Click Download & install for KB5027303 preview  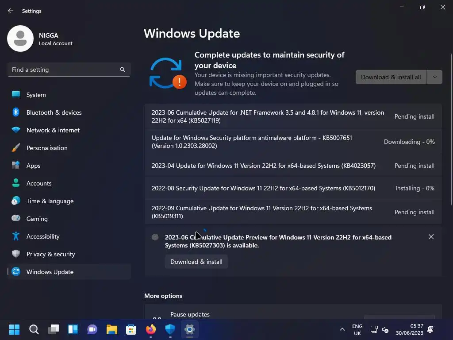pos(196,262)
